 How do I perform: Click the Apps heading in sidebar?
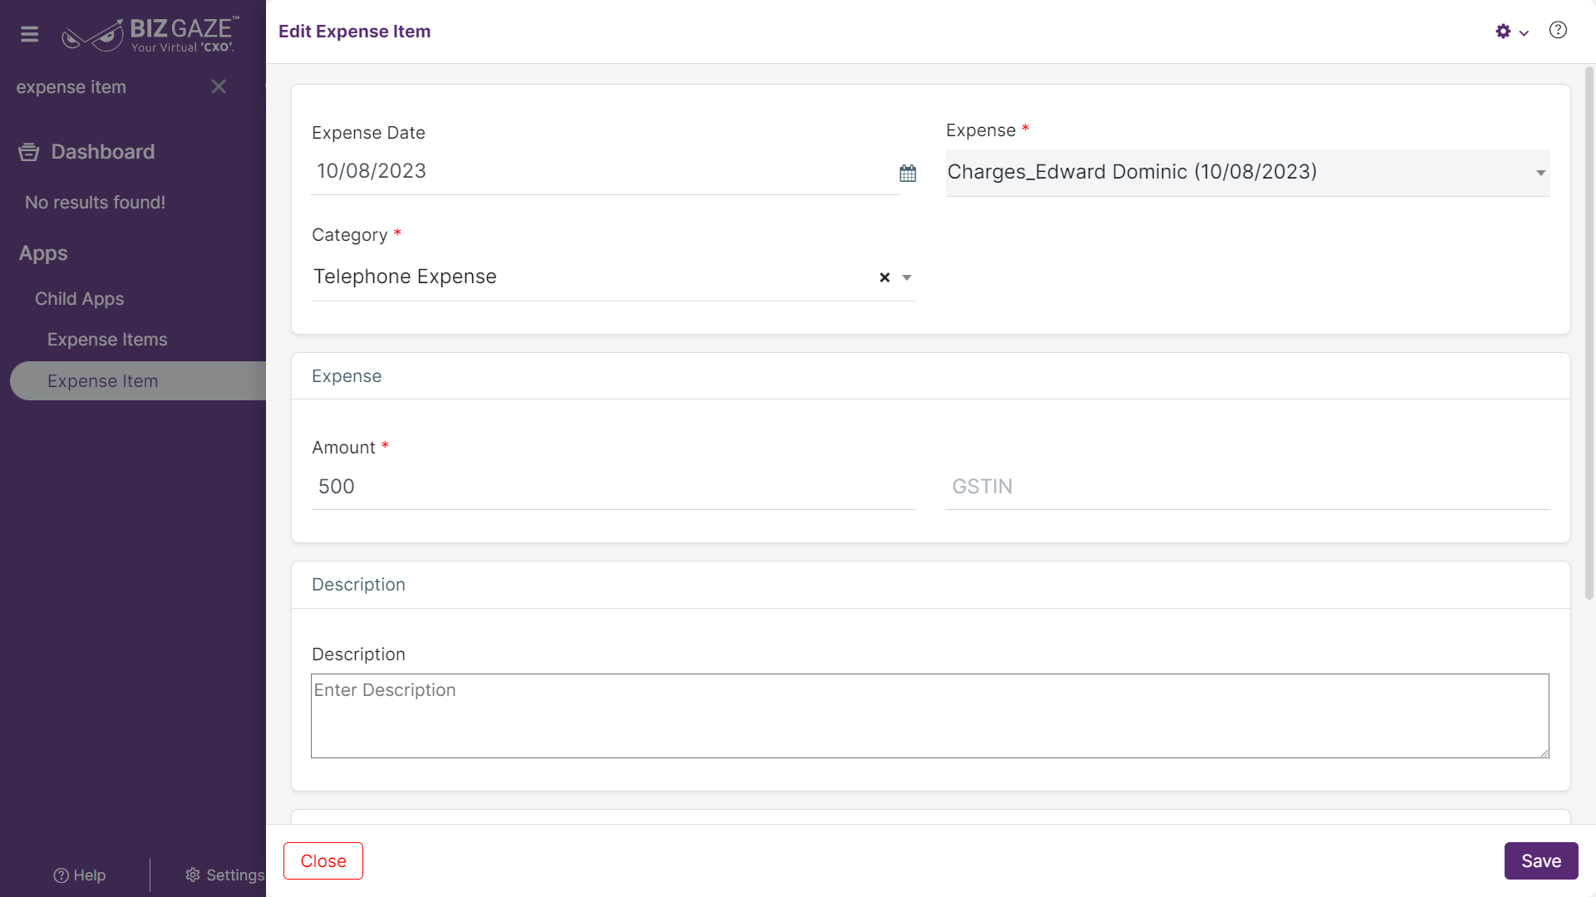(x=43, y=253)
